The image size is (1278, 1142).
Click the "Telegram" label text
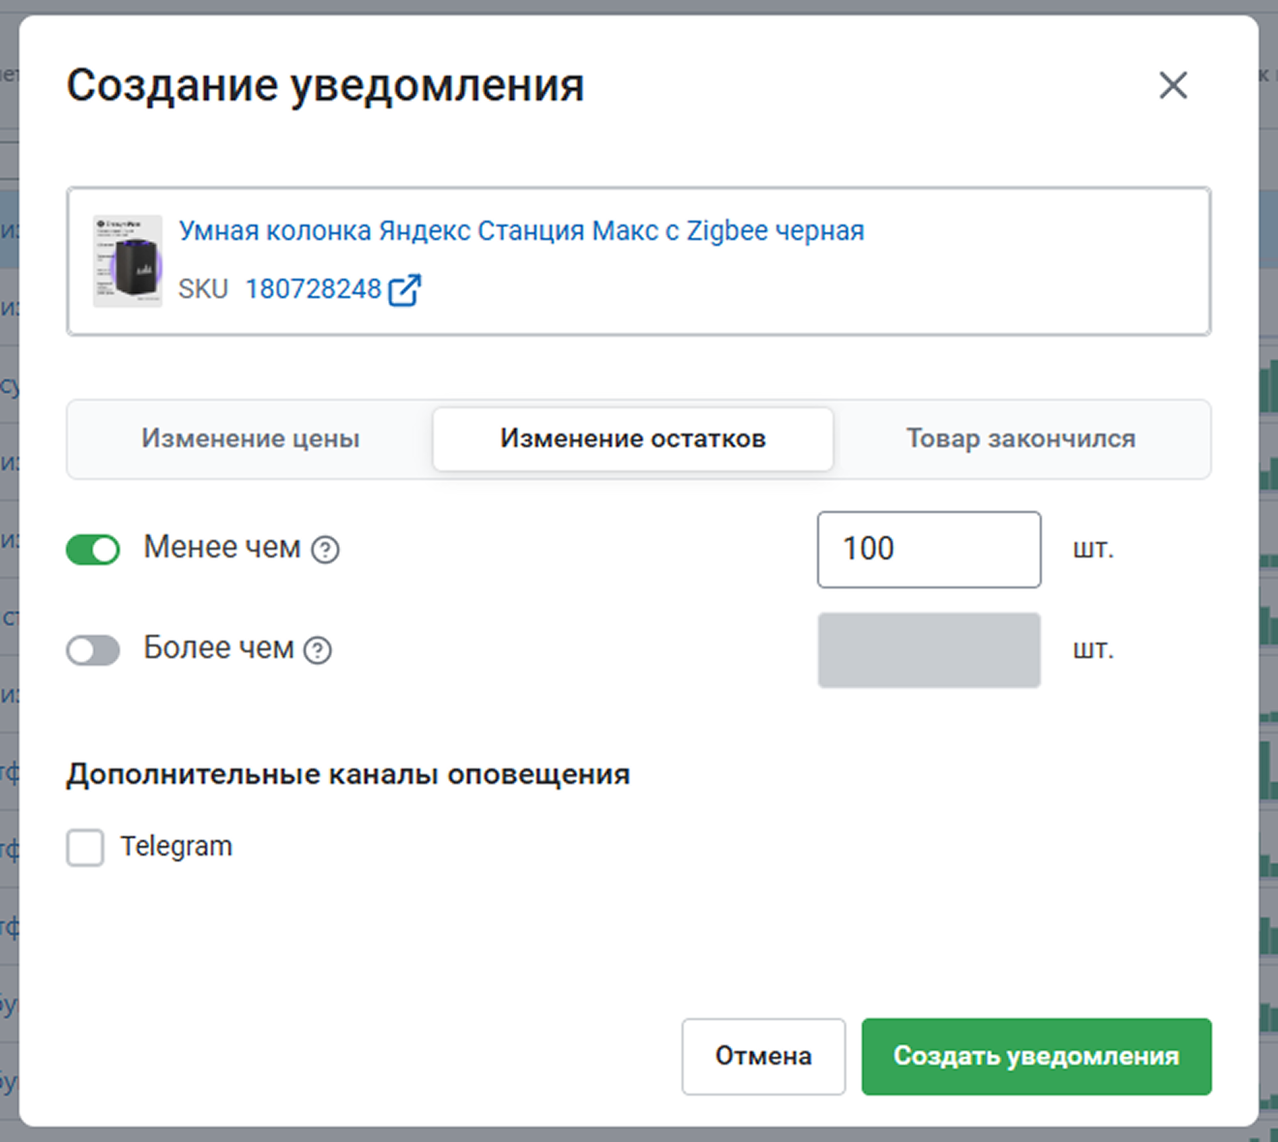pyautogui.click(x=176, y=847)
